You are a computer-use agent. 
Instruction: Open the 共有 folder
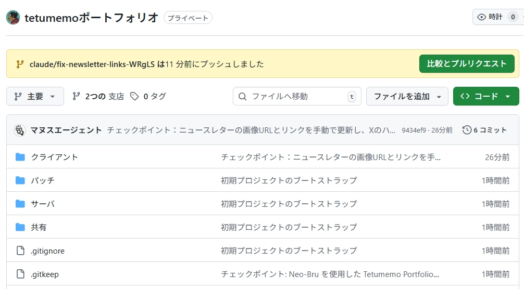pos(39,227)
